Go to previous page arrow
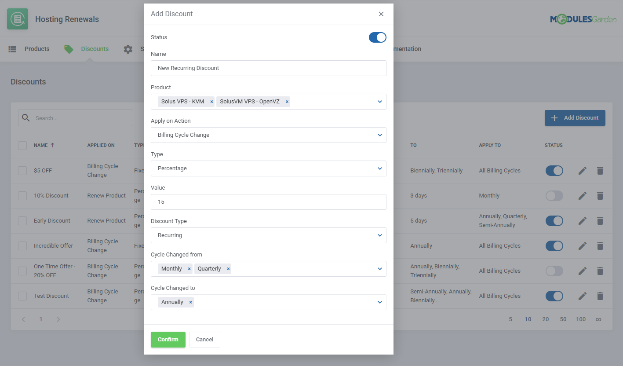 24,319
